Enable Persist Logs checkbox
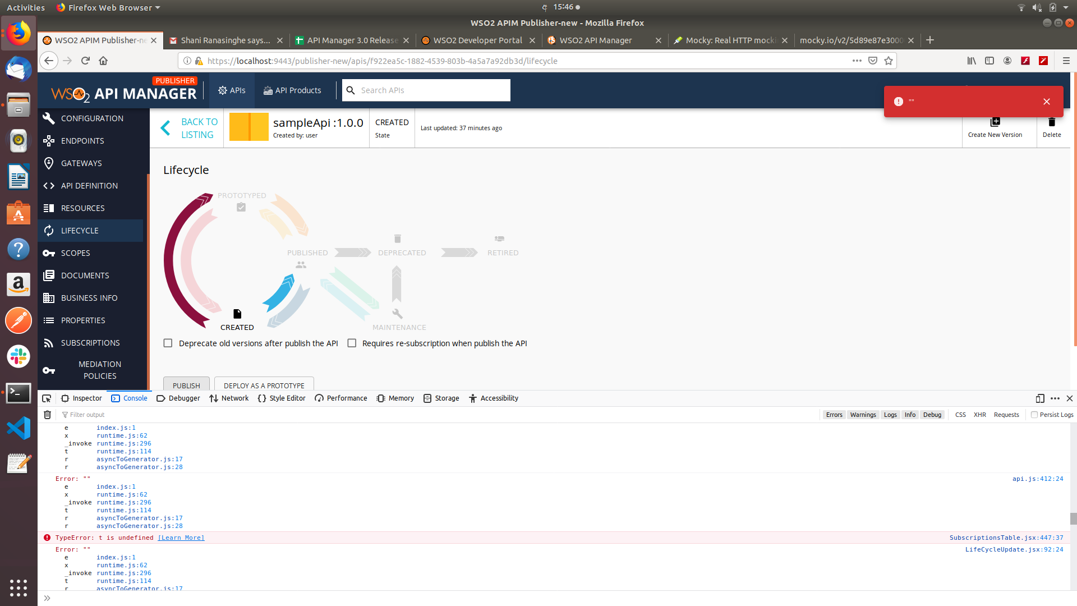Viewport: 1077px width, 606px height. [x=1034, y=415]
